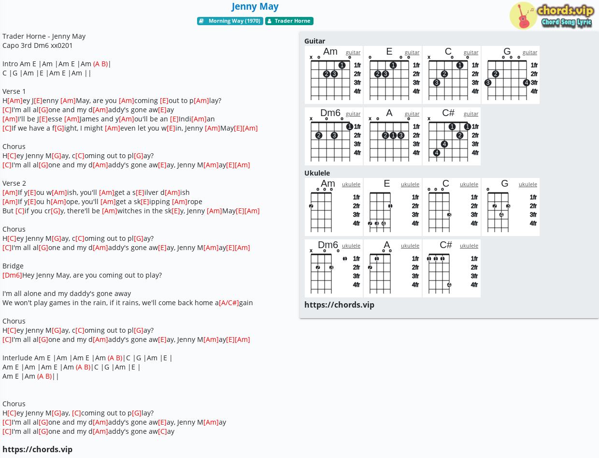Screen dimensions: 599x458
Task: Select 'I'm all alone and my daddy's gone away' line
Action: (x=67, y=294)
